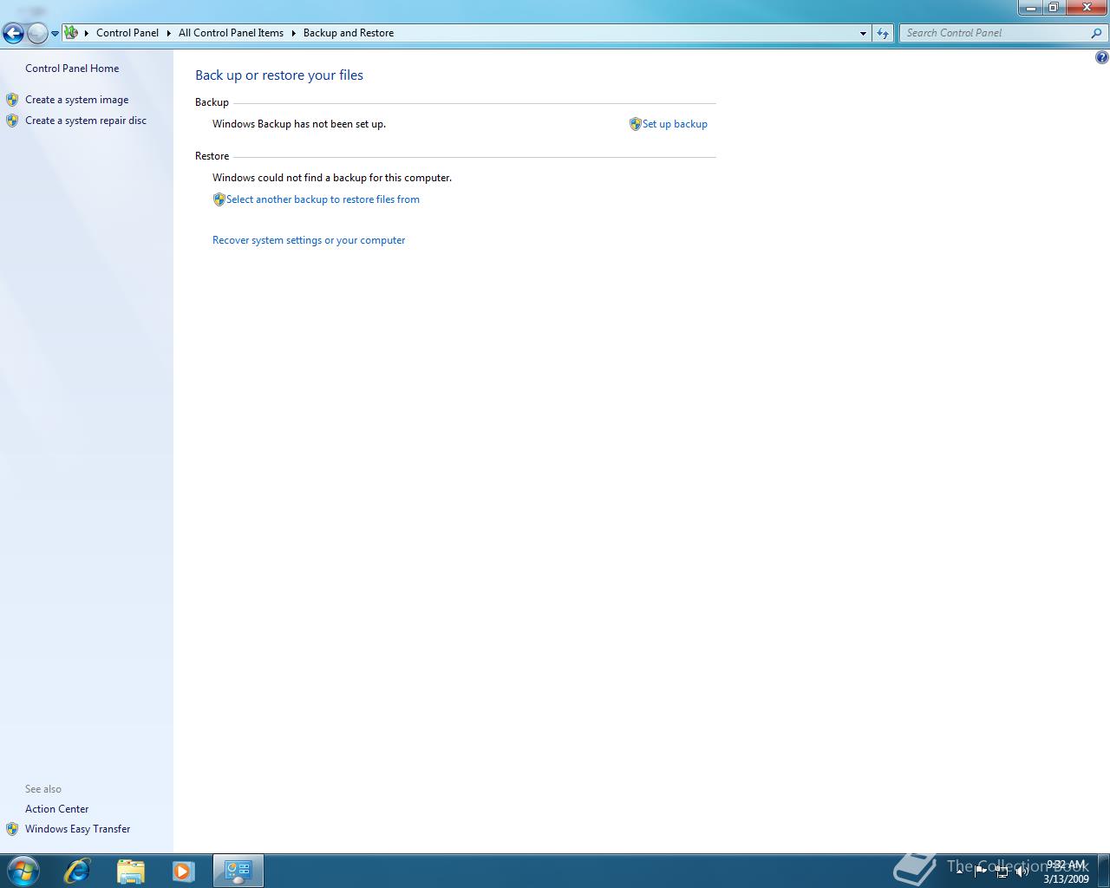Click shield icon beside system repair disc
Screen dimensions: 1110x888
click(x=12, y=121)
